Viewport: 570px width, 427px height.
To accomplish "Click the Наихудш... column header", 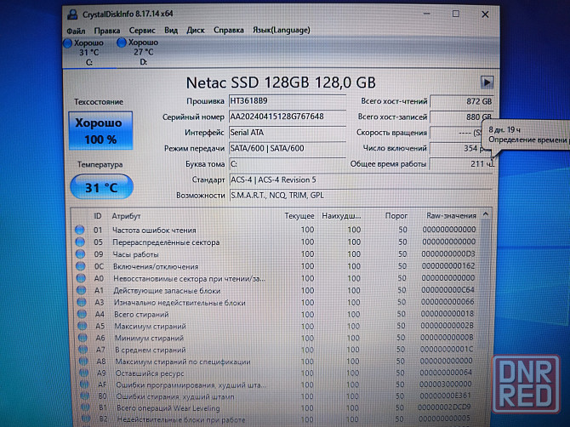I will (341, 216).
